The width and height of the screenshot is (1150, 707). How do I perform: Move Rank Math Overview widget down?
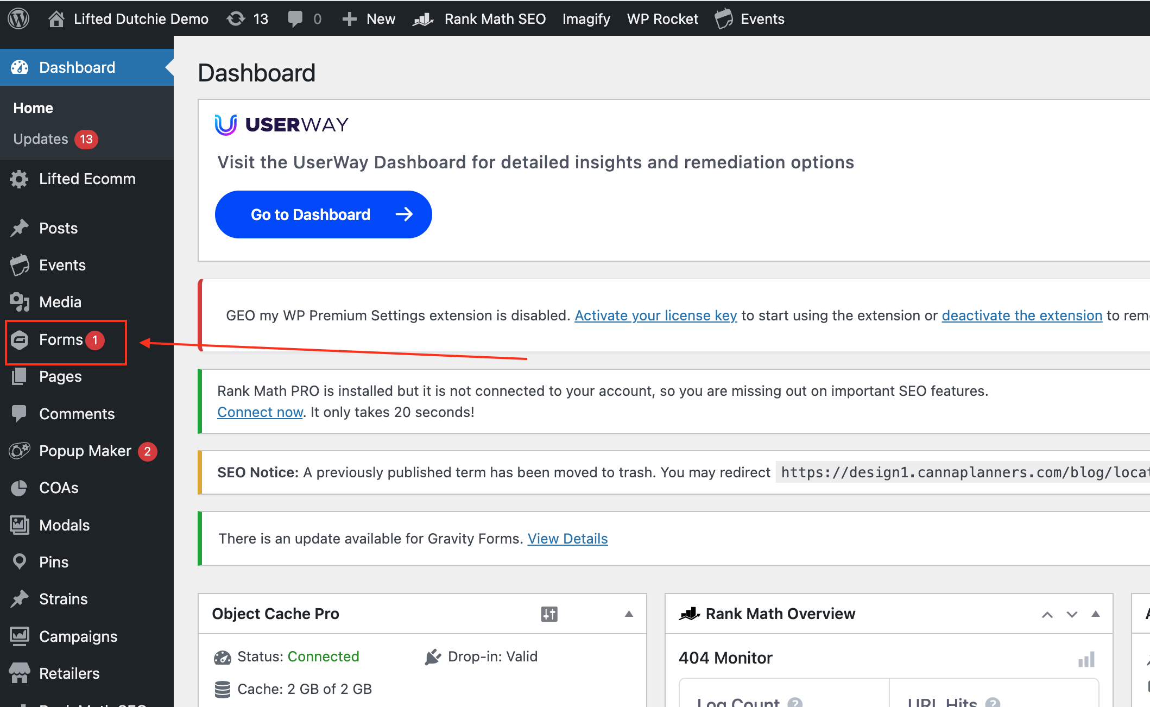coord(1071,614)
